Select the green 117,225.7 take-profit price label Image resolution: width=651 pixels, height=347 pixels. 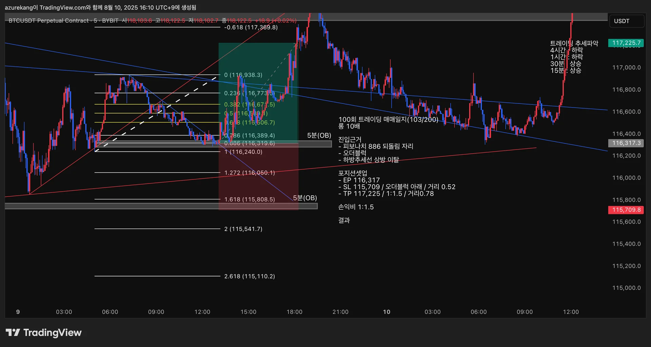(626, 43)
